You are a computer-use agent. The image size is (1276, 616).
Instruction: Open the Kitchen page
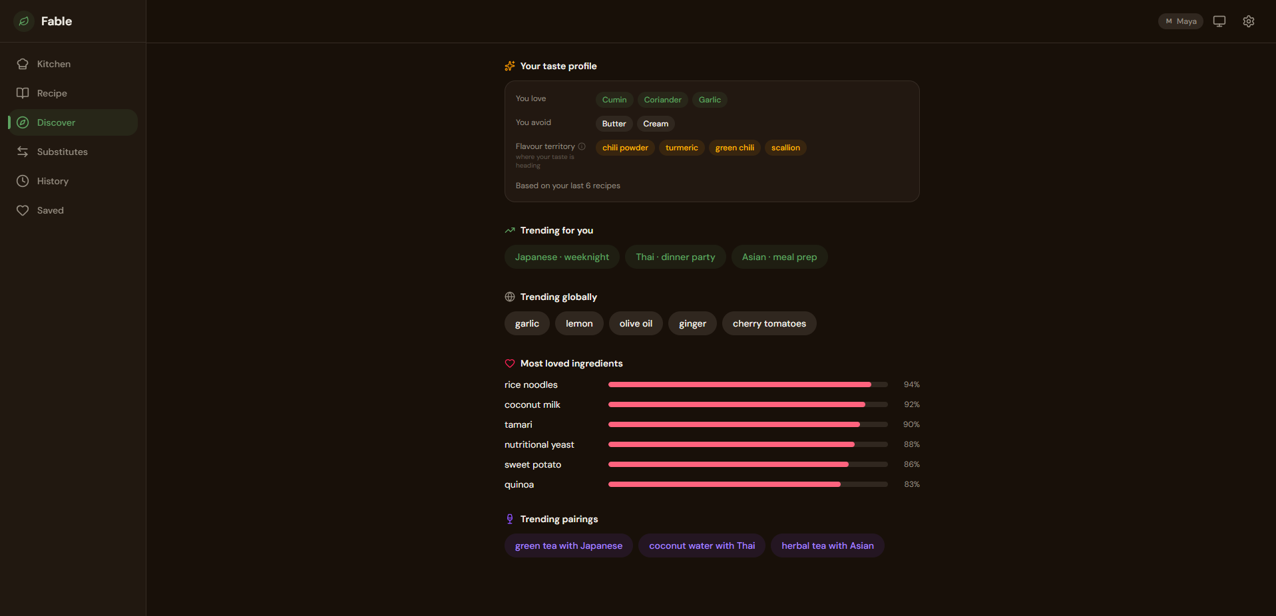pyautogui.click(x=73, y=64)
